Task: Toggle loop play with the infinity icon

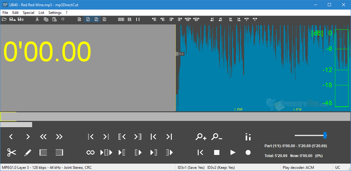Action: click(x=91, y=153)
